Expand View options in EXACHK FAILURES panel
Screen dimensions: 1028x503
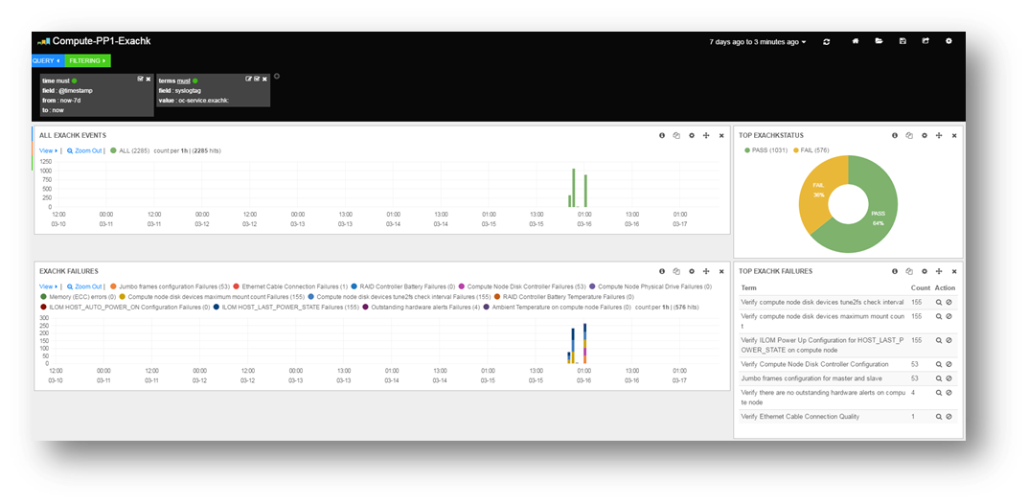(x=48, y=286)
